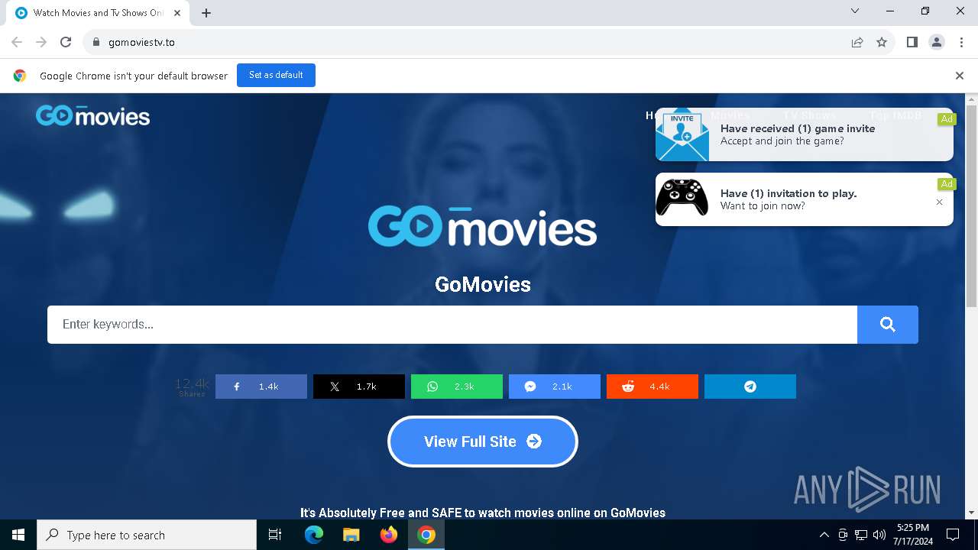Select the Watch Movies browser tab

click(98, 13)
